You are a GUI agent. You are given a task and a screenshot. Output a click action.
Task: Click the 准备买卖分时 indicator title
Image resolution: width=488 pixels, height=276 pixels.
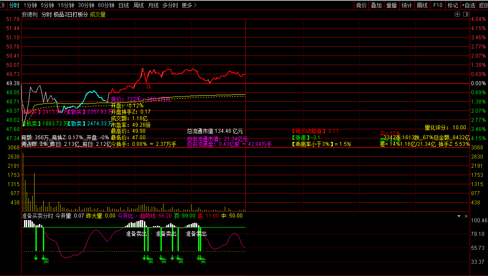(37, 216)
